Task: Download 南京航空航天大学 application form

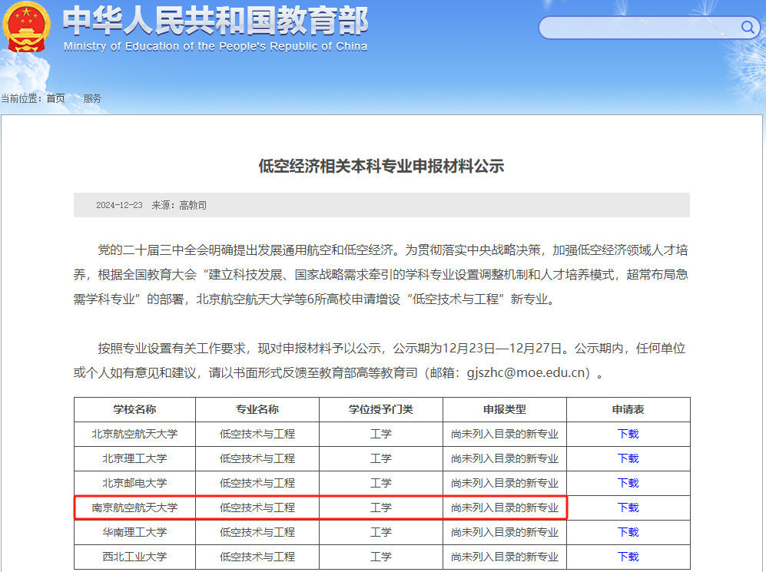Action: pos(628,508)
